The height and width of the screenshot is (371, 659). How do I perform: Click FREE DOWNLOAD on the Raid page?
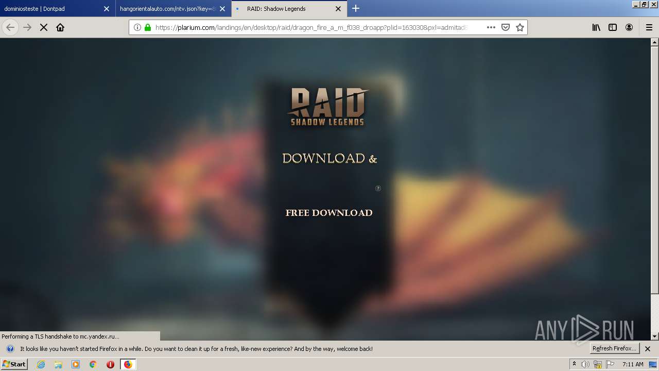coord(329,213)
